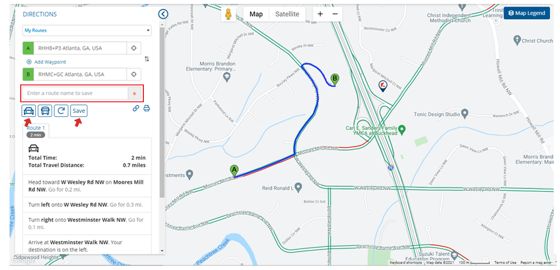This screenshot has height=270, width=560.
Task: Click the reset route refresh icon
Action: [x=62, y=111]
